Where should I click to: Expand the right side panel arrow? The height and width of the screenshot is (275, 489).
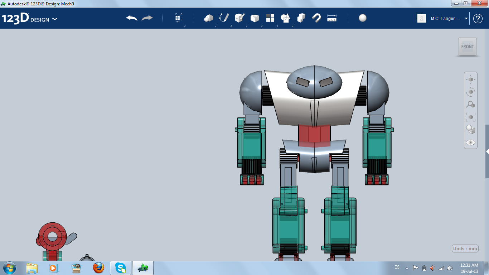(x=487, y=151)
